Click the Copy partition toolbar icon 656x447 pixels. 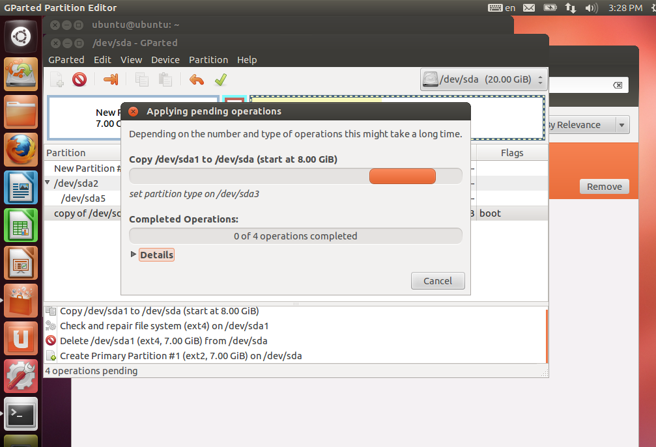[x=142, y=79]
